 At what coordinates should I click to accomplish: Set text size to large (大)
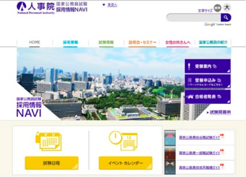pos(227,7)
